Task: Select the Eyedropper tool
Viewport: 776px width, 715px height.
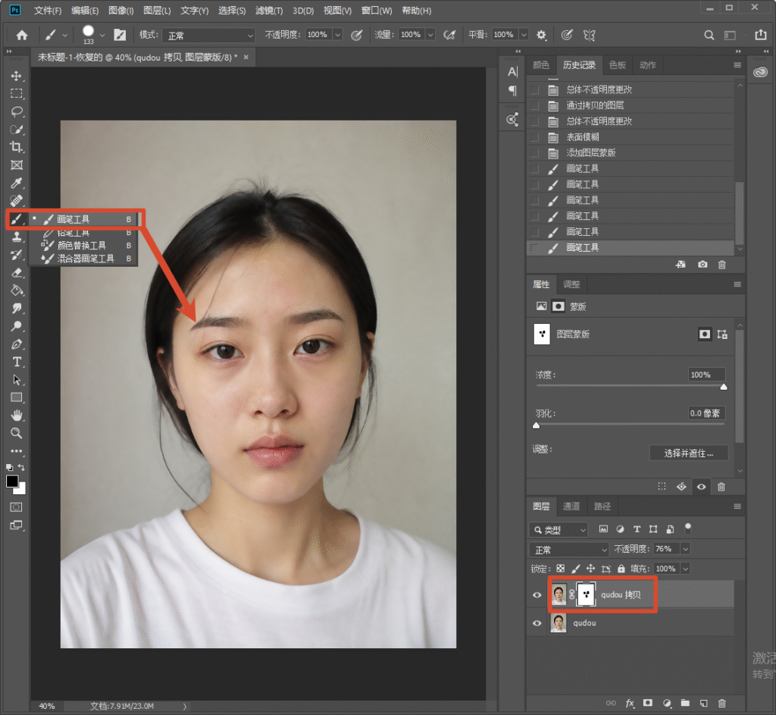Action: pos(17,183)
